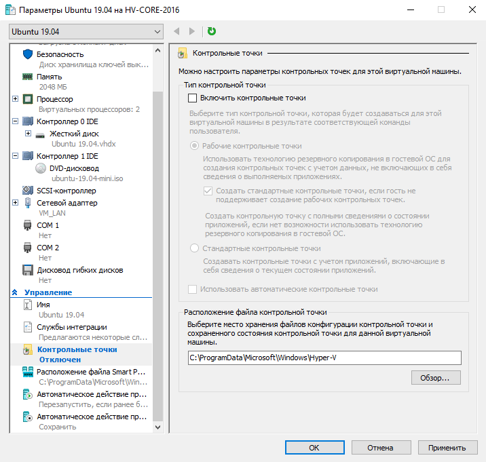Click the checkpoint file location path field

tap(324, 358)
